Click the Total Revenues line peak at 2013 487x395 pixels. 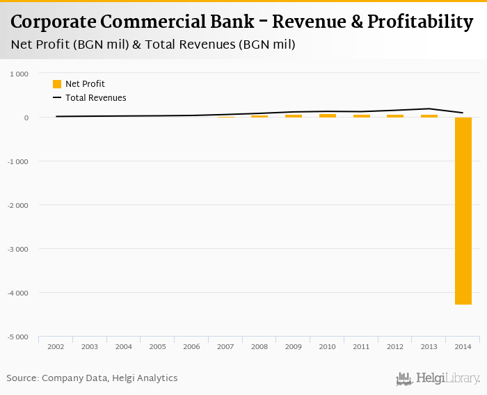pos(429,108)
